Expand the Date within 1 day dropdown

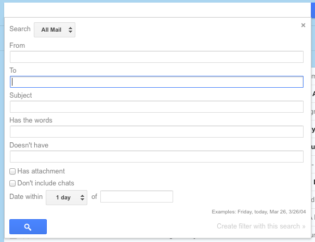(67, 197)
